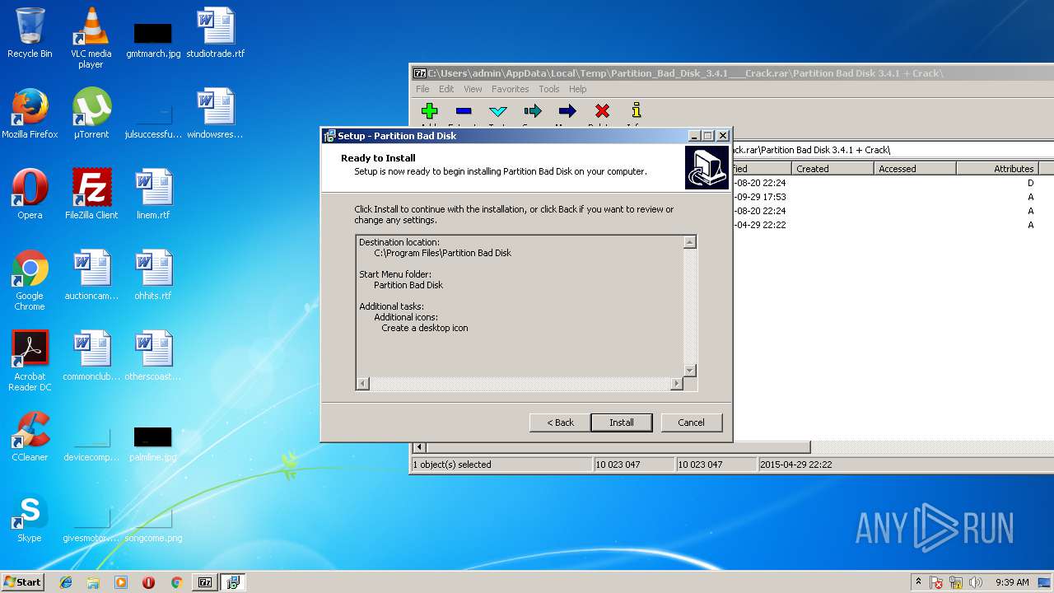The width and height of the screenshot is (1054, 593).
Task: Open Internet Explorer in taskbar
Action: [x=66, y=582]
